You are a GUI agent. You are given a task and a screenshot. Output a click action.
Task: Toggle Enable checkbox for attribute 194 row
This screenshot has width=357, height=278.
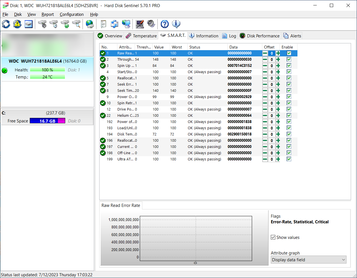[x=289, y=134]
